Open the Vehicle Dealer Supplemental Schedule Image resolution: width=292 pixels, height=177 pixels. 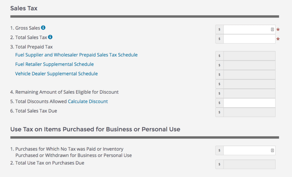pos(56,73)
